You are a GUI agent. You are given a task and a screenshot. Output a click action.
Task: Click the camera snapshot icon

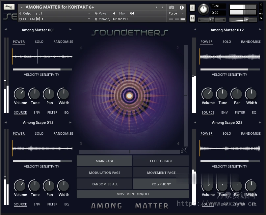pyautogui.click(x=172, y=7)
